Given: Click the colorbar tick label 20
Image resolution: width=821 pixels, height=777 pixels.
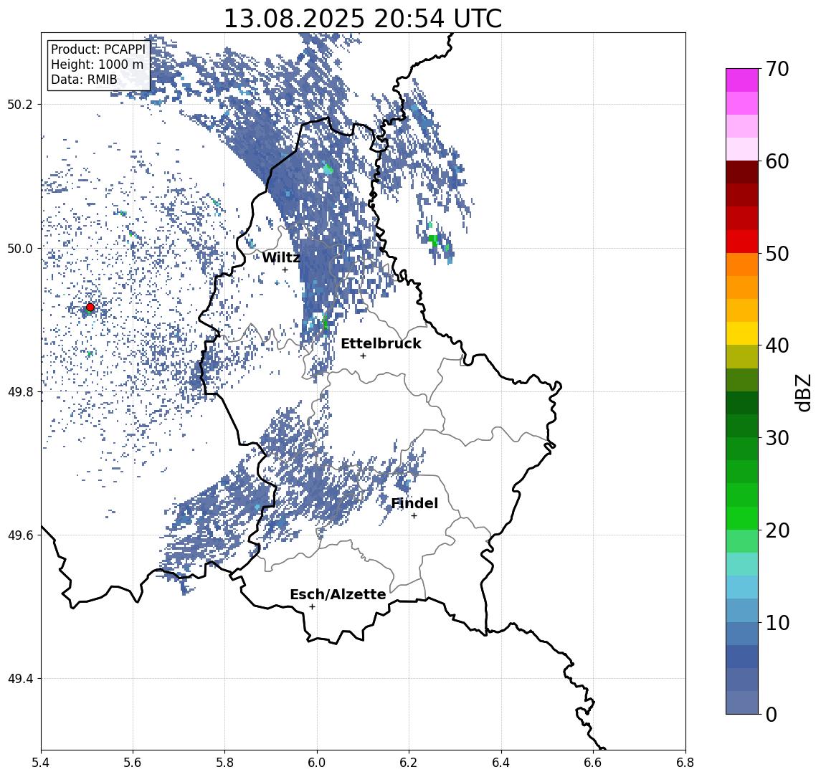Looking at the screenshot, I should click(x=777, y=530).
